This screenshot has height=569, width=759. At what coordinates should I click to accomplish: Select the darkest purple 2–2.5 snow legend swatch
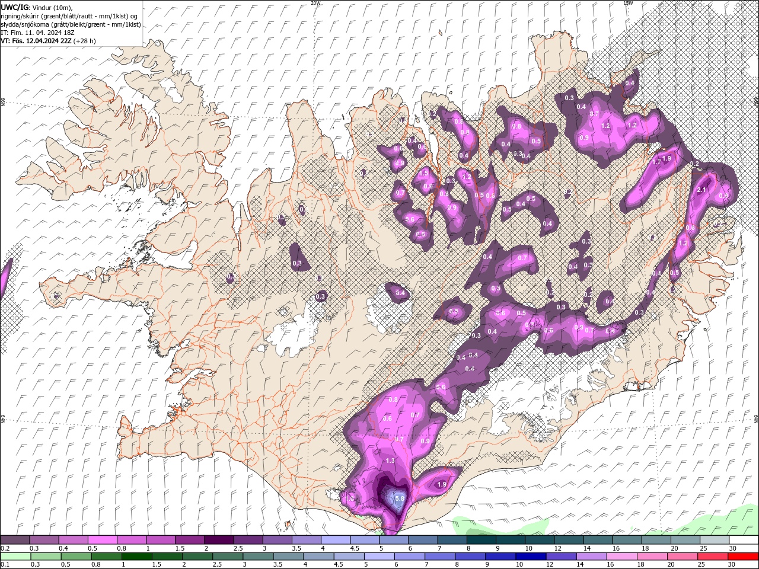point(218,539)
